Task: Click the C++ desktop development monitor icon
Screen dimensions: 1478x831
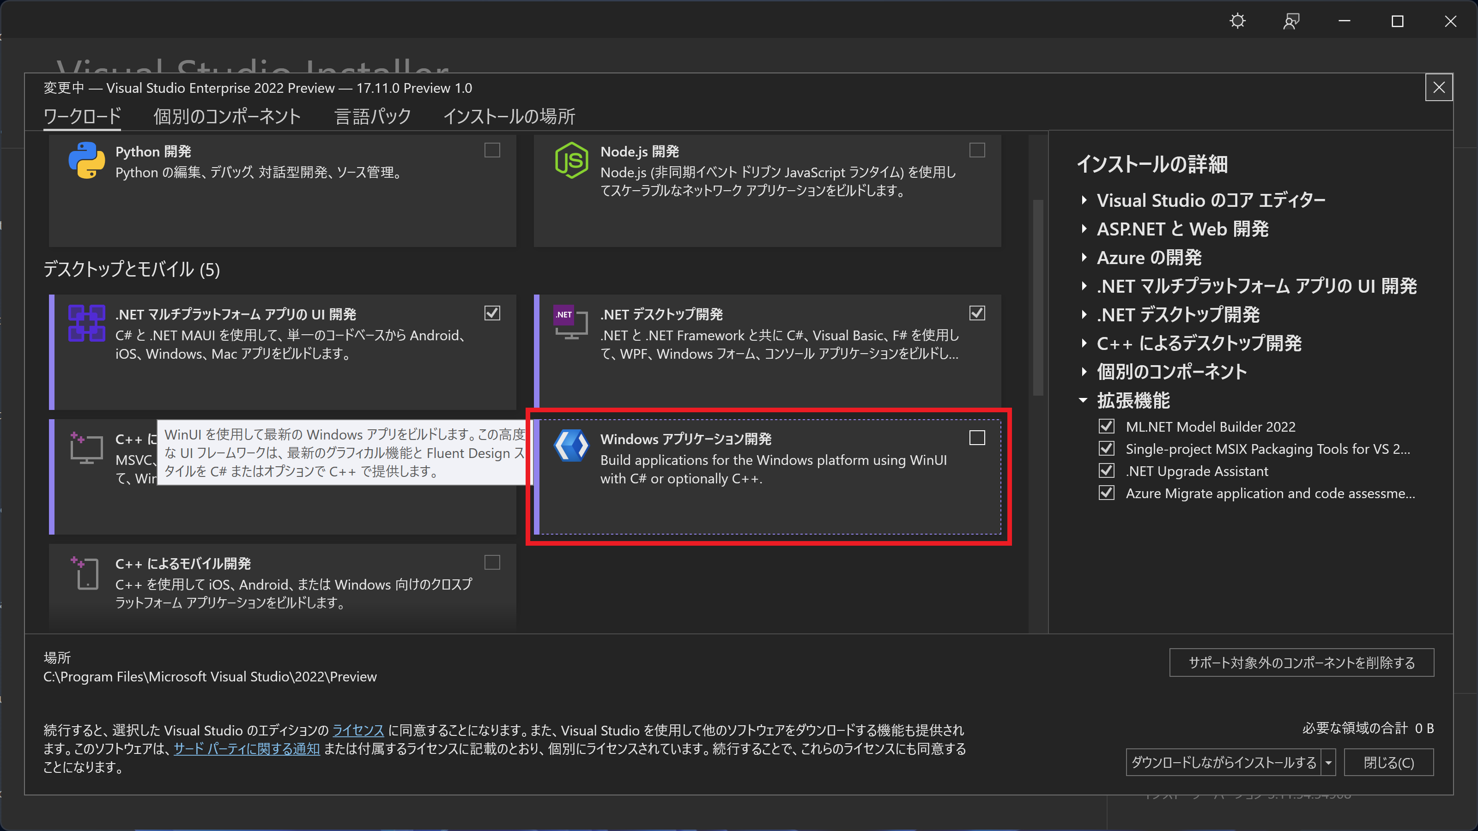Action: 86,448
